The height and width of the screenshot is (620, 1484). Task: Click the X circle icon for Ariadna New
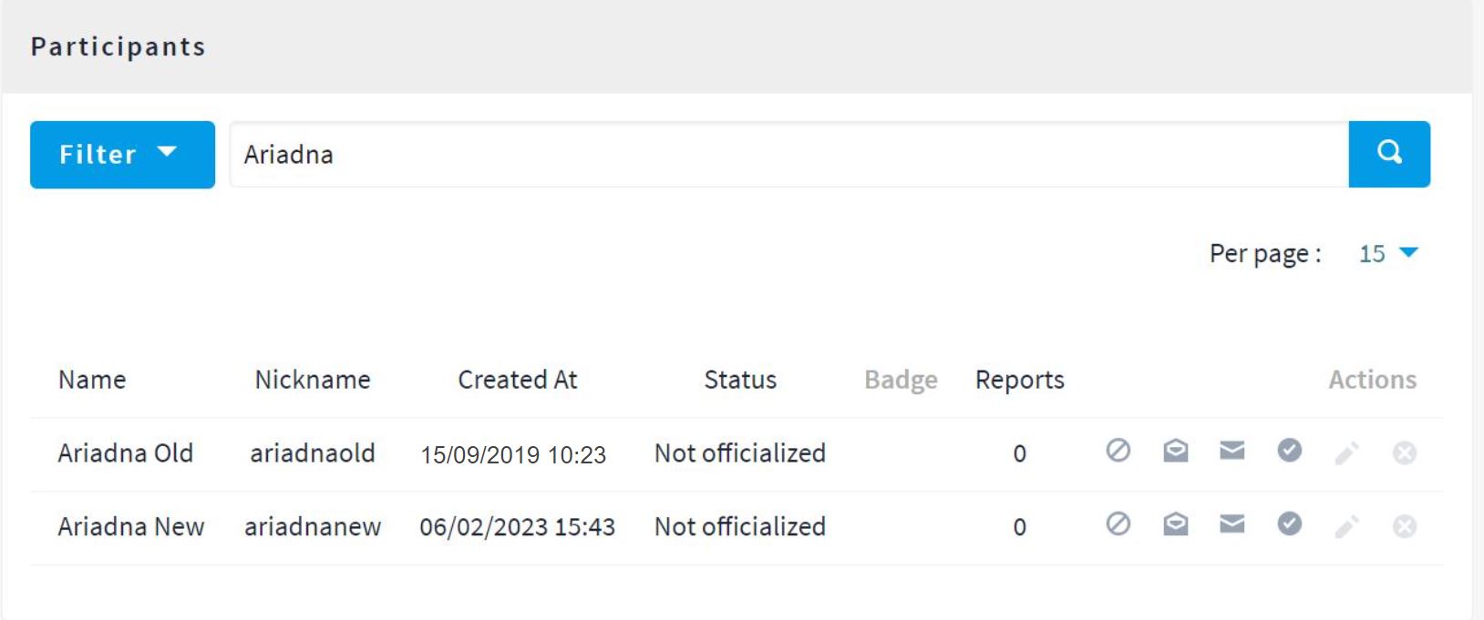(x=1405, y=526)
